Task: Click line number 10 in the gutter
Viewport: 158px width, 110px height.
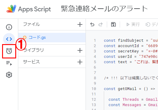Action: [94, 89]
